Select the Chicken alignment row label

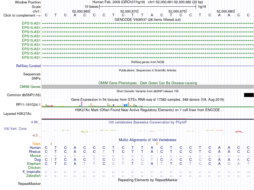34,168
